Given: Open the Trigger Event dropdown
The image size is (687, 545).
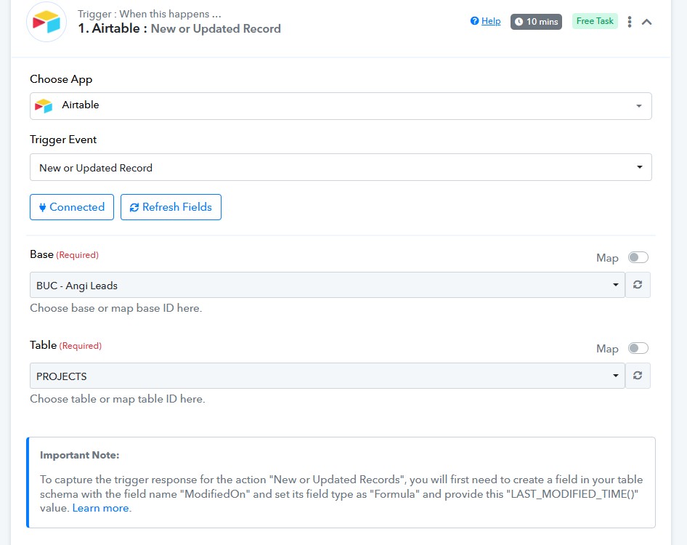Looking at the screenshot, I should pyautogui.click(x=341, y=167).
